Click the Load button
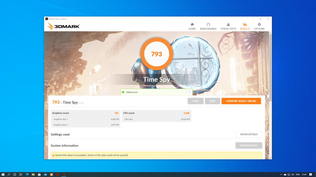316x177 pixels. pos(195,101)
